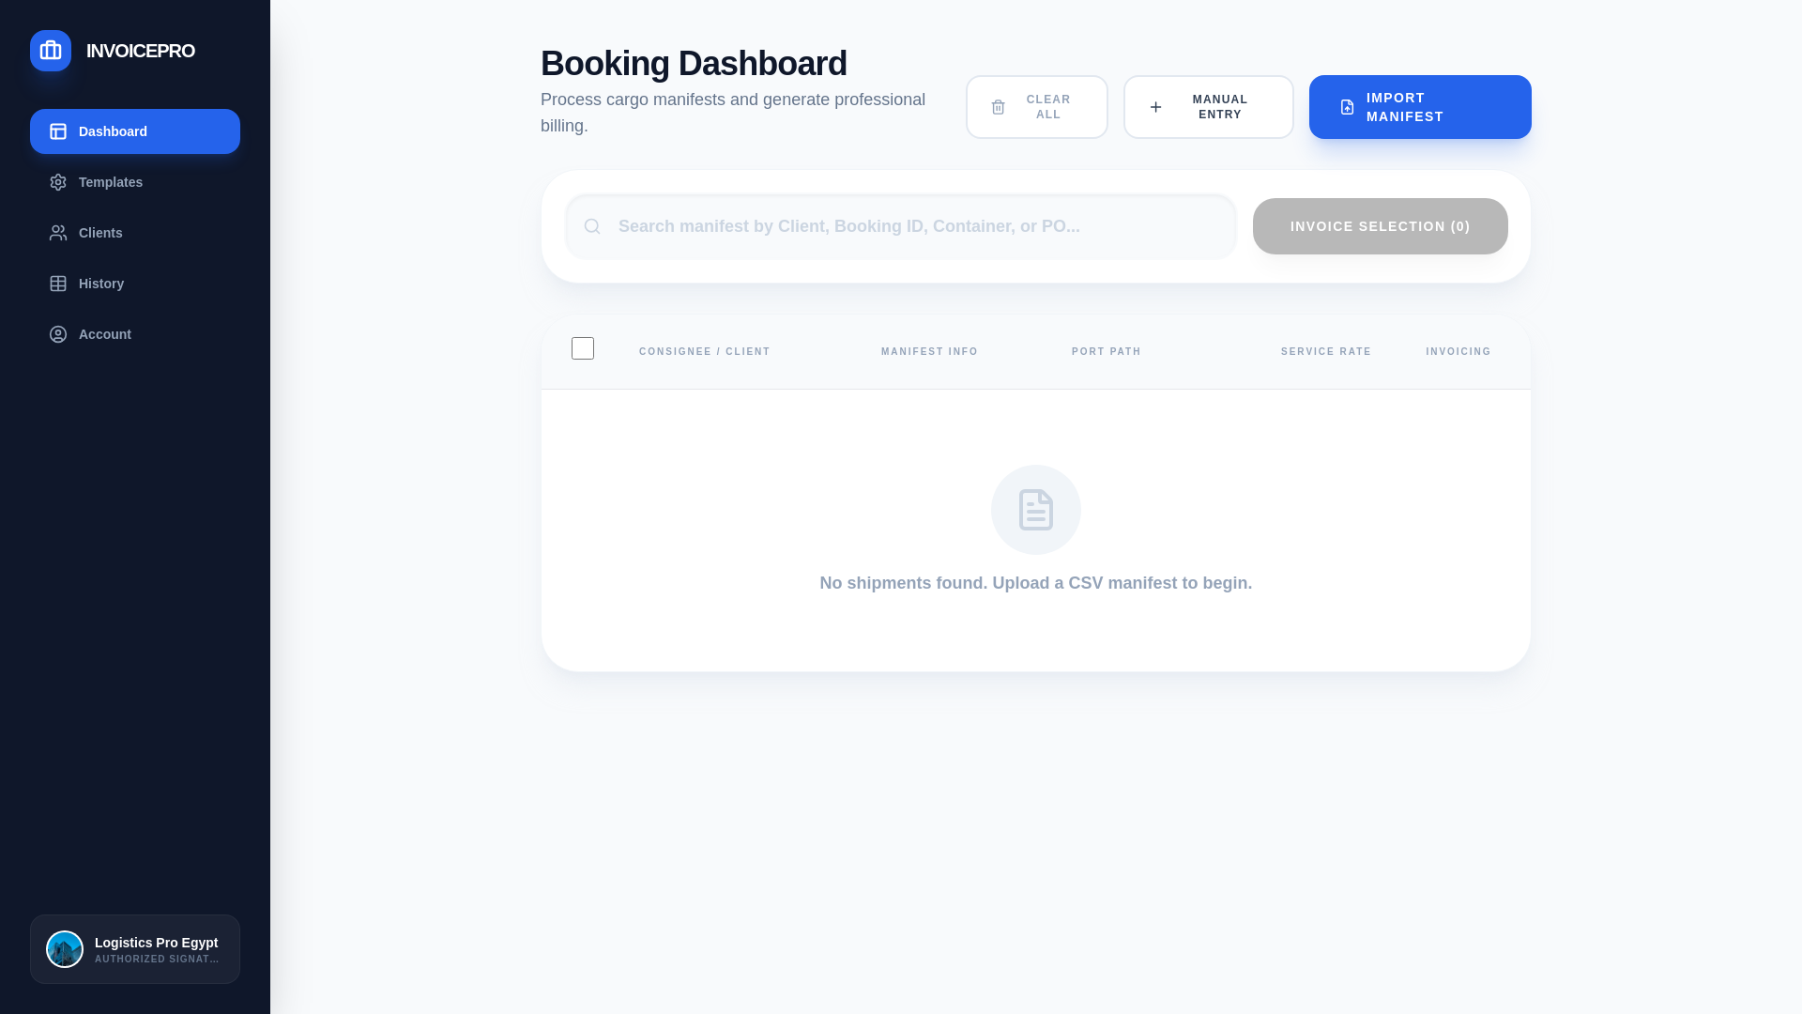Click the Logistics Pro Egypt avatar
The width and height of the screenshot is (1802, 1014).
tap(65, 949)
